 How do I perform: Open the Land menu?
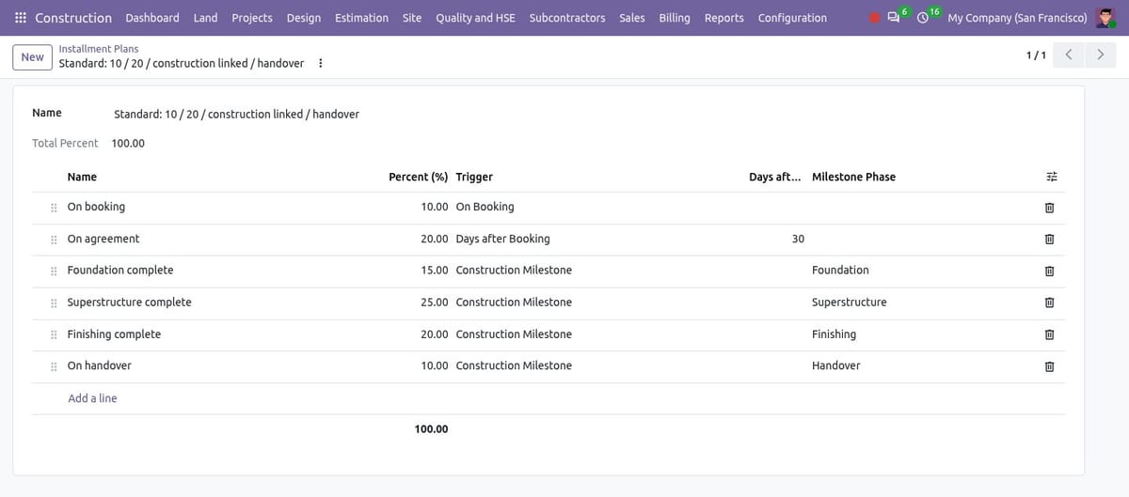click(205, 18)
